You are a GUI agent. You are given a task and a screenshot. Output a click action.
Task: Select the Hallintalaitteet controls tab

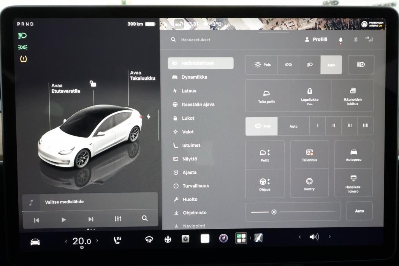click(x=201, y=63)
